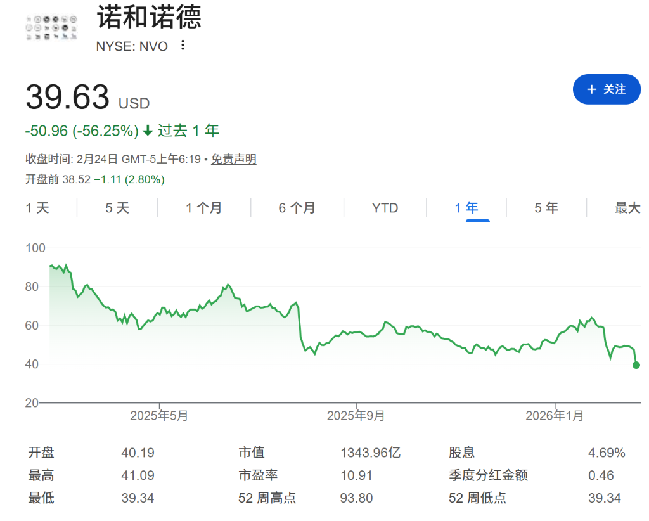Click the 2025年9月 axis label on the chart
649x521 pixels.
(x=355, y=416)
